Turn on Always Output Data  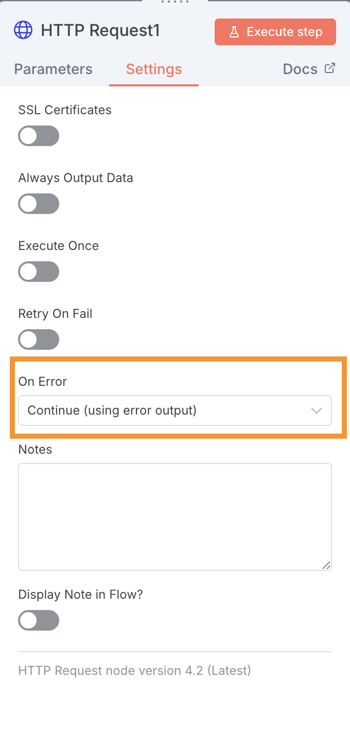tap(39, 204)
